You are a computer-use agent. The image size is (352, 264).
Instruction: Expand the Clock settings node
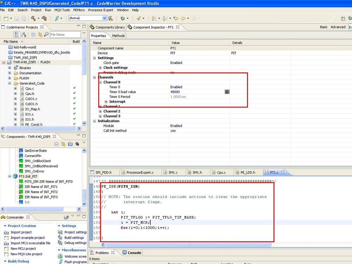pos(100,67)
